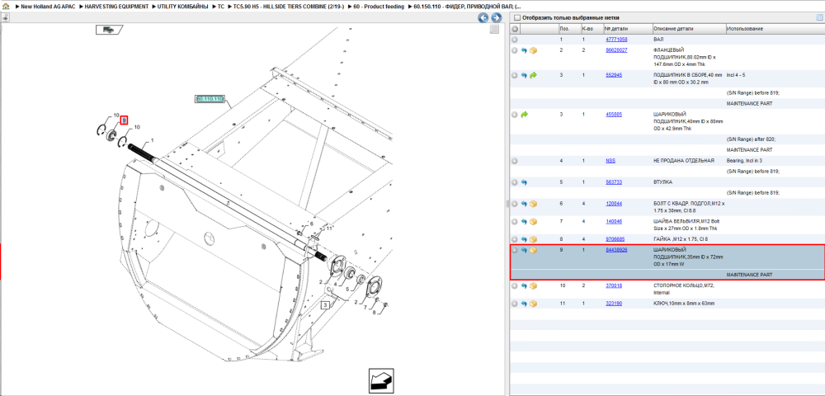
Task: Click the 'ВАЛ' description cell
Action: (x=658, y=40)
